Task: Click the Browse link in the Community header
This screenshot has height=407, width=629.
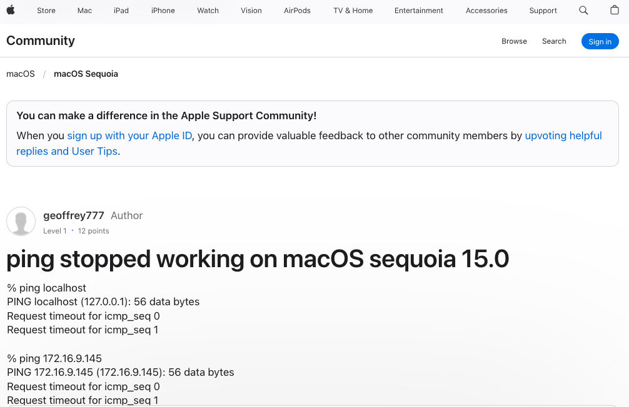Action: [x=514, y=41]
